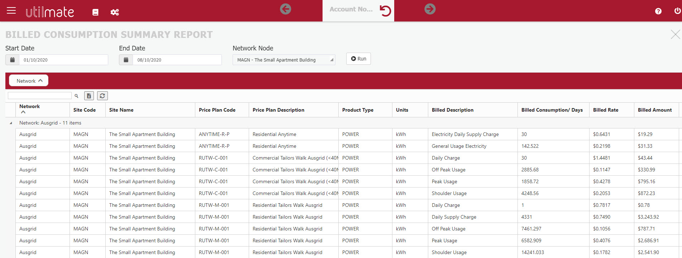Screen dimensions: 682x258
Task: Refresh the grid data icon
Action: click(102, 96)
